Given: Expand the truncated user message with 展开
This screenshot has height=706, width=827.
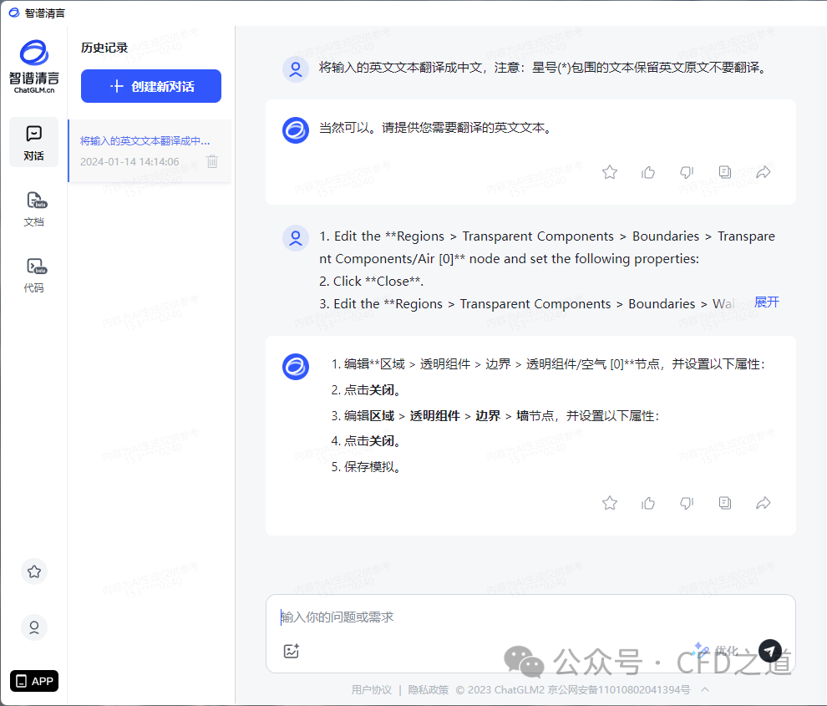Looking at the screenshot, I should [x=766, y=302].
